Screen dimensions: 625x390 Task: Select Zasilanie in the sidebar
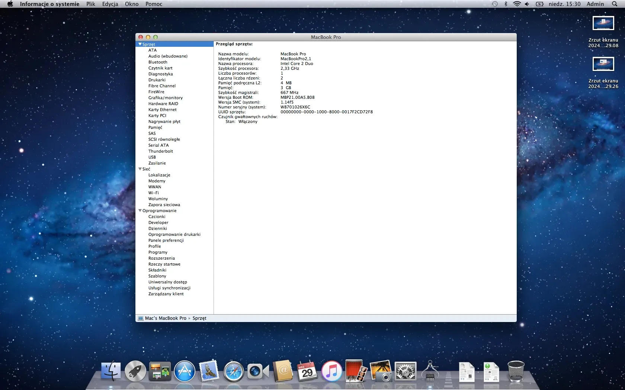[x=157, y=163]
